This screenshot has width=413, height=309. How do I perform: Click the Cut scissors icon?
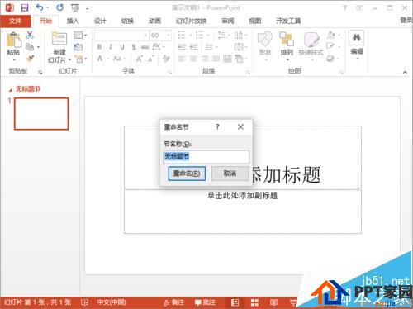click(x=30, y=35)
